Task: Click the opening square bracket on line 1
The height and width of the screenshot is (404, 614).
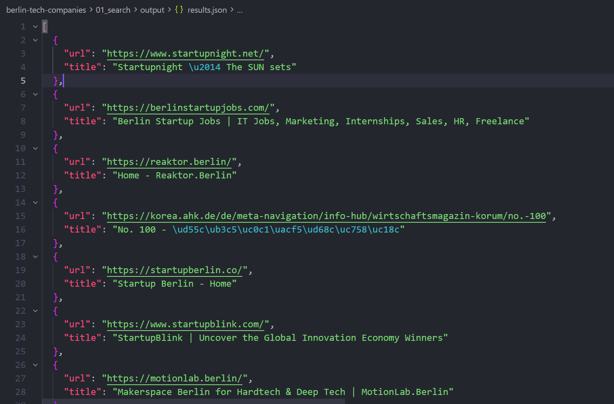Action: pos(45,27)
